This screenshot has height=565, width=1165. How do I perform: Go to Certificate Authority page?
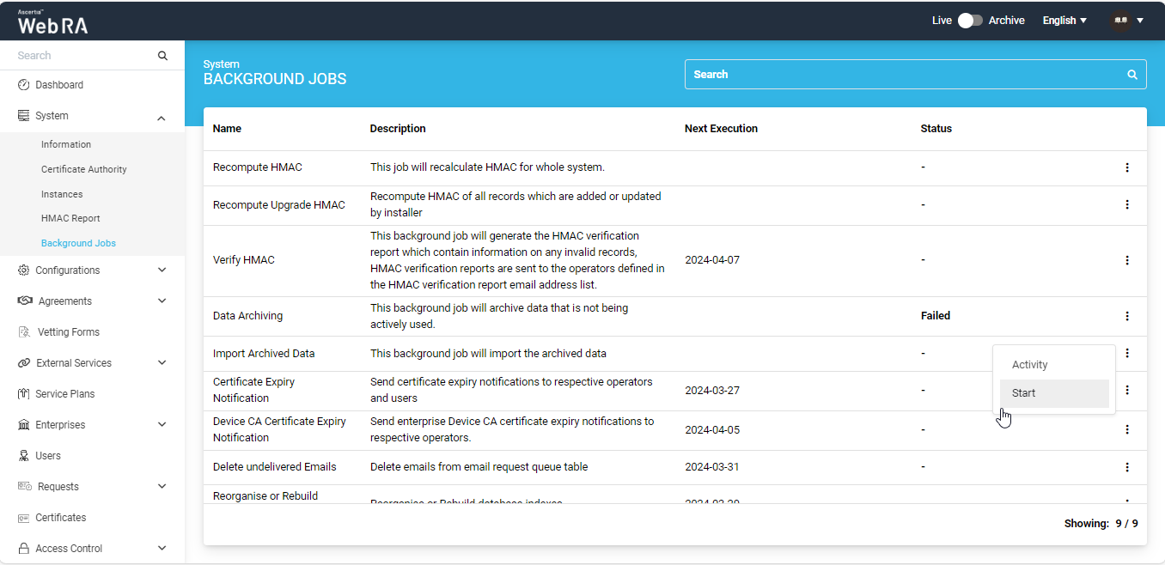pos(84,170)
